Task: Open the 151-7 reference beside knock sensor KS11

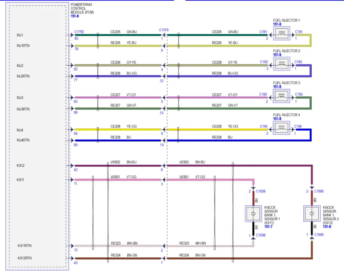Action: 269,227
